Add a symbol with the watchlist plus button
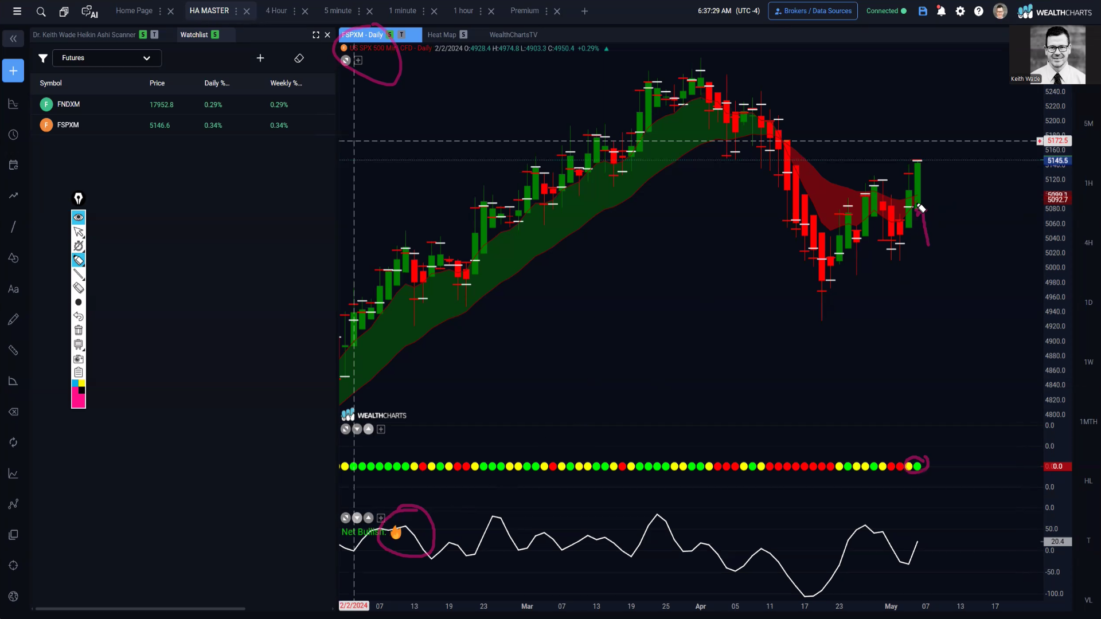The height and width of the screenshot is (619, 1101). click(x=260, y=58)
